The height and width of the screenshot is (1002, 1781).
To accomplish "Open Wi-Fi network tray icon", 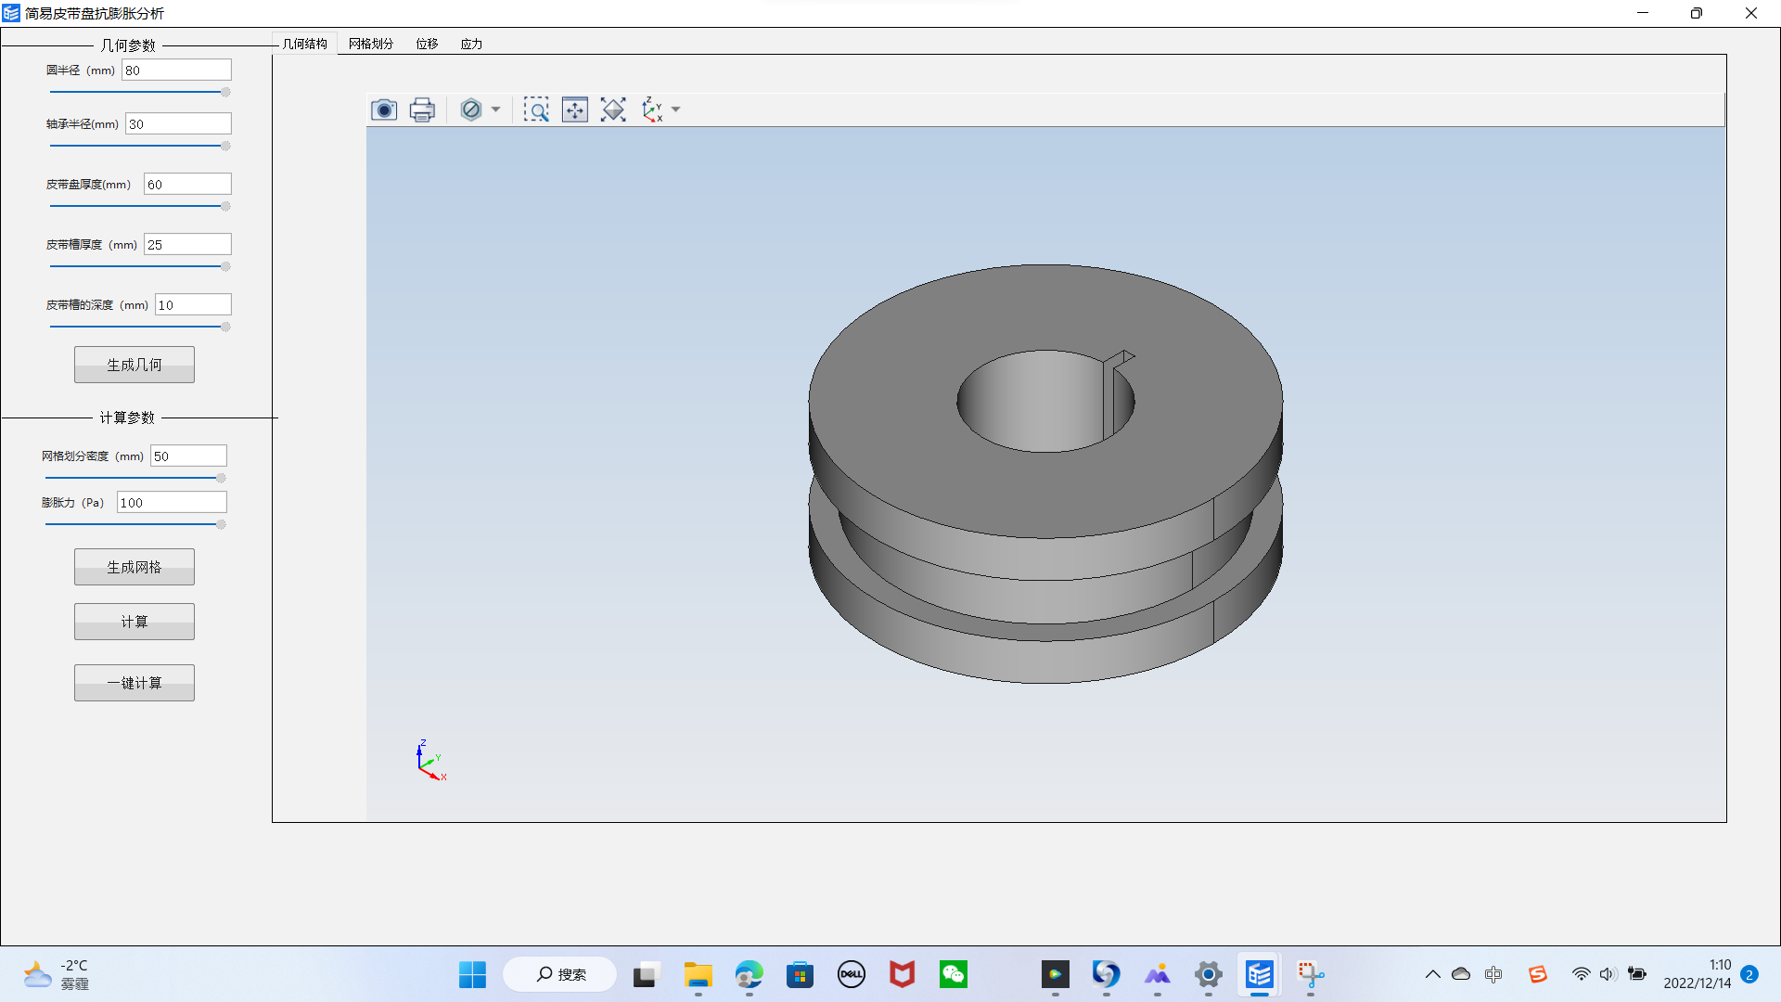I will 1581,974.
